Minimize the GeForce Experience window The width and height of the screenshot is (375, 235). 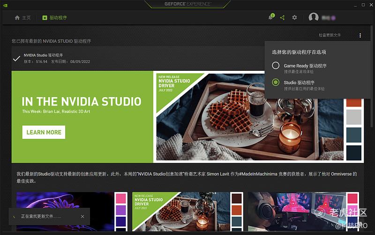355,5
